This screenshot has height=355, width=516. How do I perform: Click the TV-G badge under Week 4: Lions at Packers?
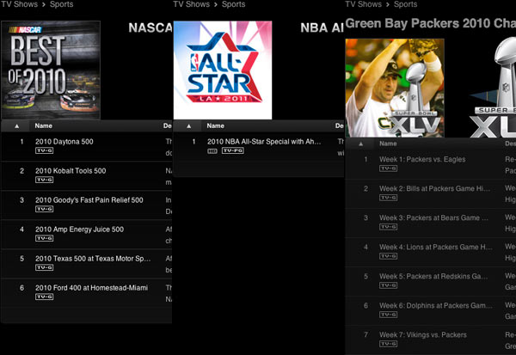pyautogui.click(x=388, y=256)
